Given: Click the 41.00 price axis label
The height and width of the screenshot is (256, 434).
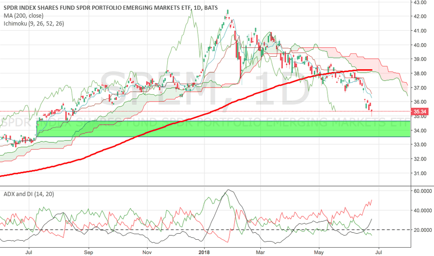Looking at the screenshot, I should click(420, 31).
